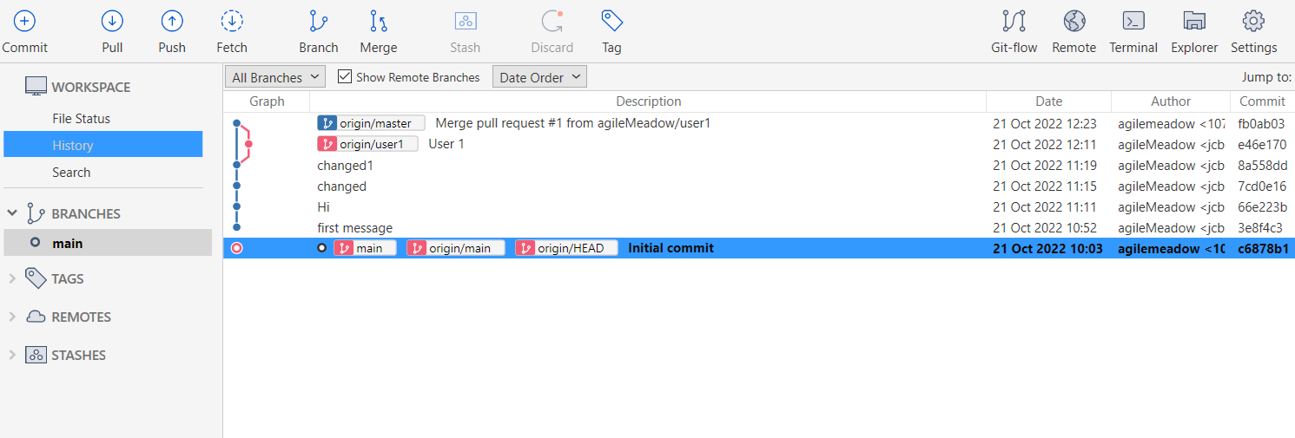Click the Pull toolbar icon
This screenshot has width=1295, height=438.
[x=112, y=21]
